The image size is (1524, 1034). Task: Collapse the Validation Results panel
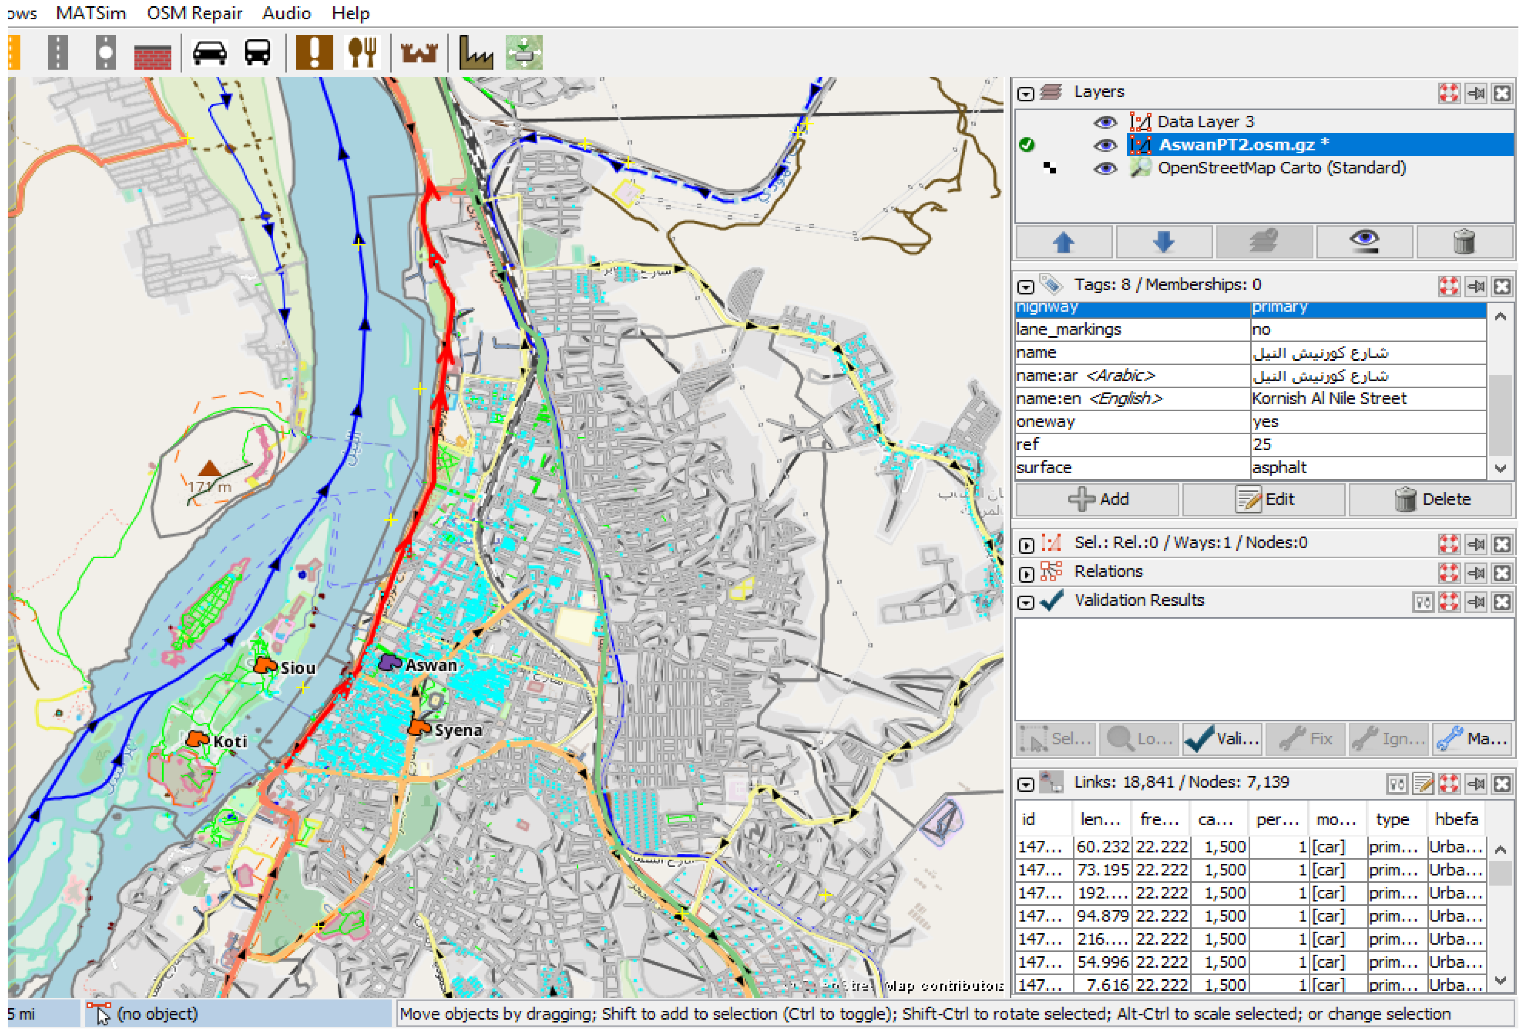pyautogui.click(x=1026, y=602)
